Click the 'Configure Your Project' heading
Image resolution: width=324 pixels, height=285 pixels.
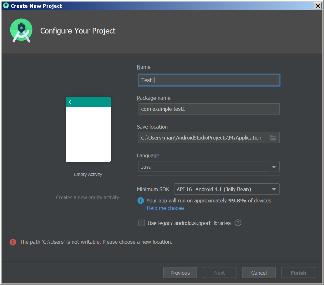78,31
